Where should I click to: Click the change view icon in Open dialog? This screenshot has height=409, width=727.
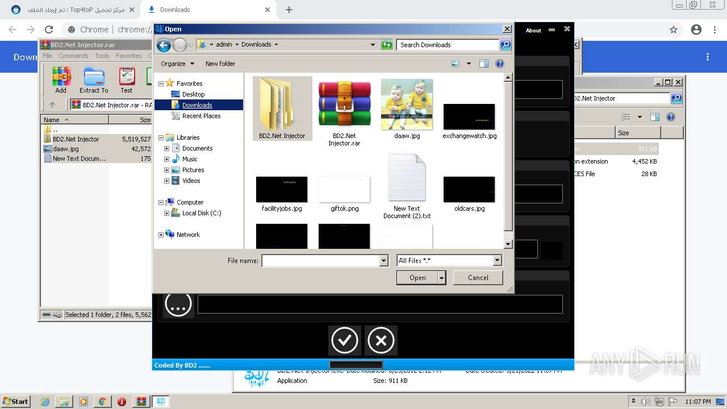point(455,64)
